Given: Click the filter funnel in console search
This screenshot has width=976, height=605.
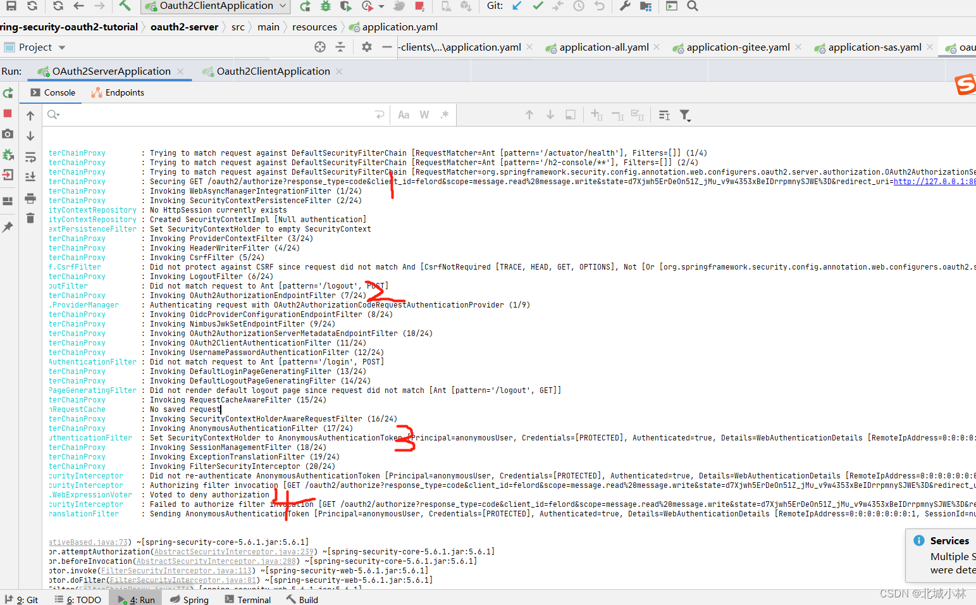Looking at the screenshot, I should (x=685, y=115).
